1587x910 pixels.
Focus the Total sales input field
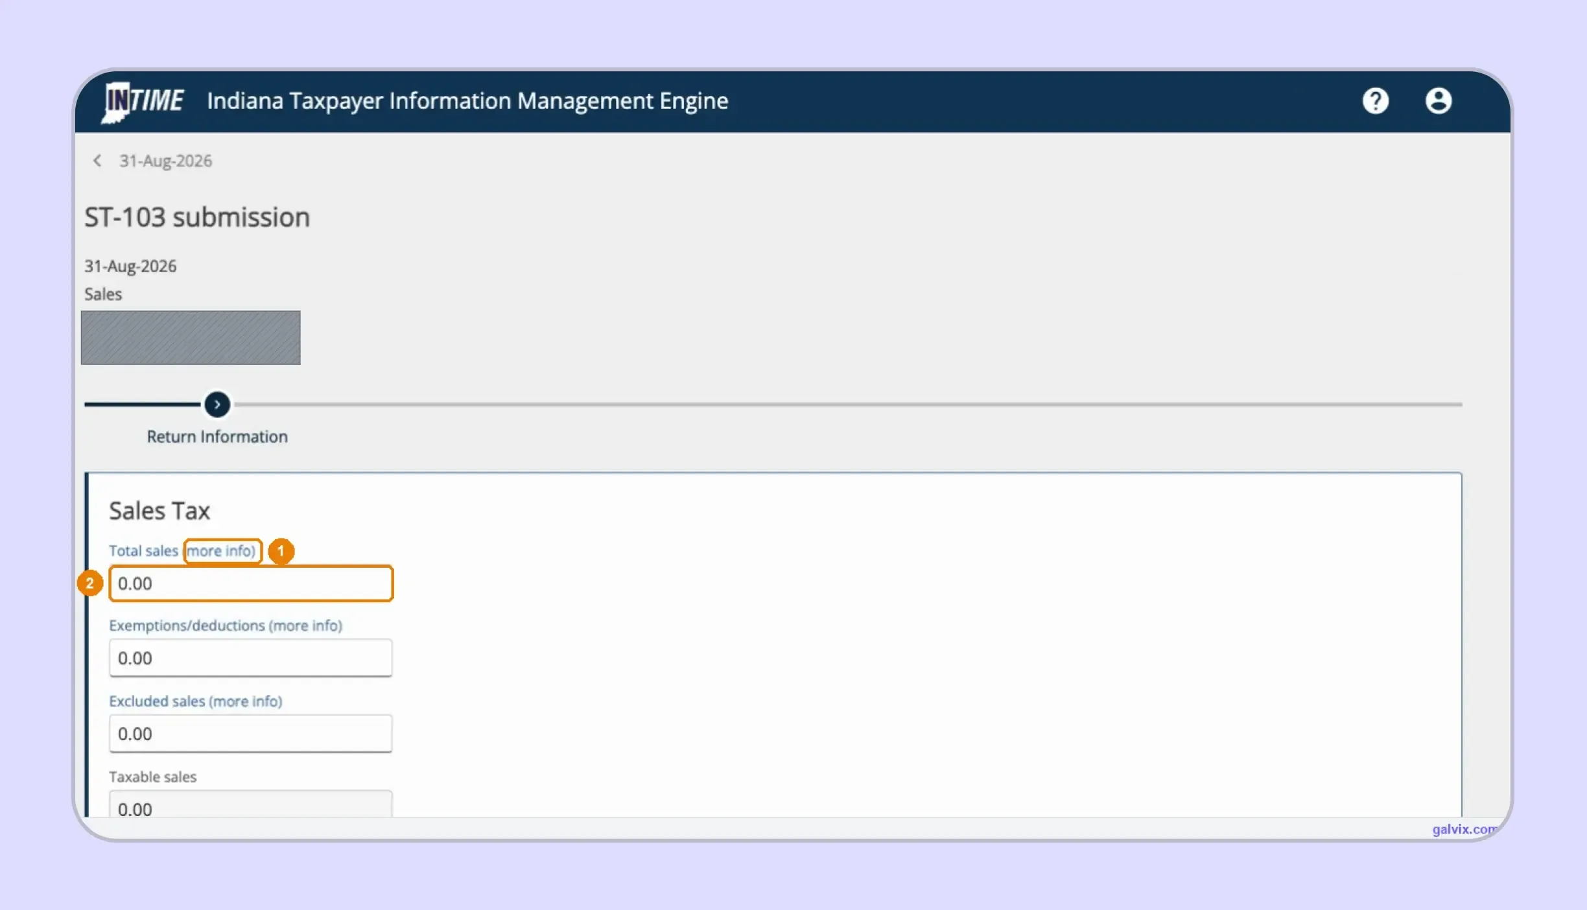(251, 583)
